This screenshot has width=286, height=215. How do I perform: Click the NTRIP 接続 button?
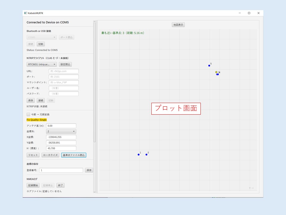[41, 100]
